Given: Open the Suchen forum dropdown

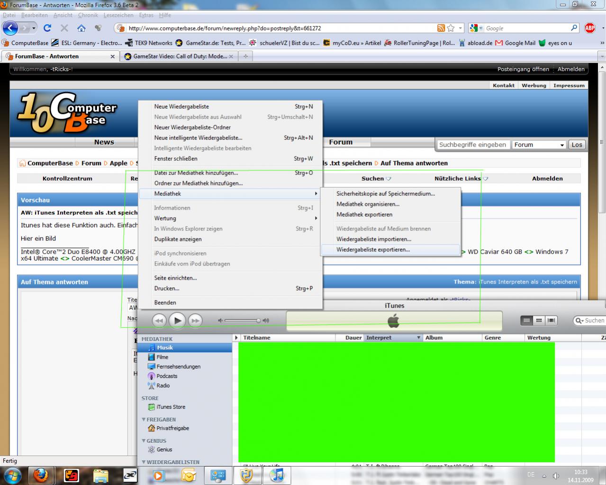Looking at the screenshot, I should pyautogui.click(x=376, y=179).
